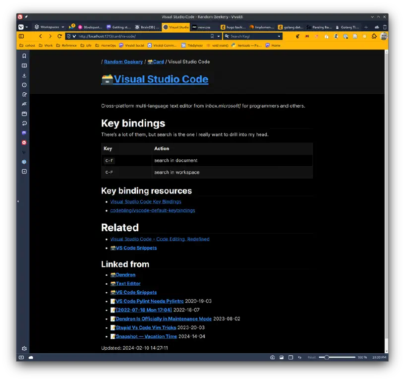The width and height of the screenshot is (405, 381).
Task: Toggle tab tiling in status bar
Action: click(290, 357)
